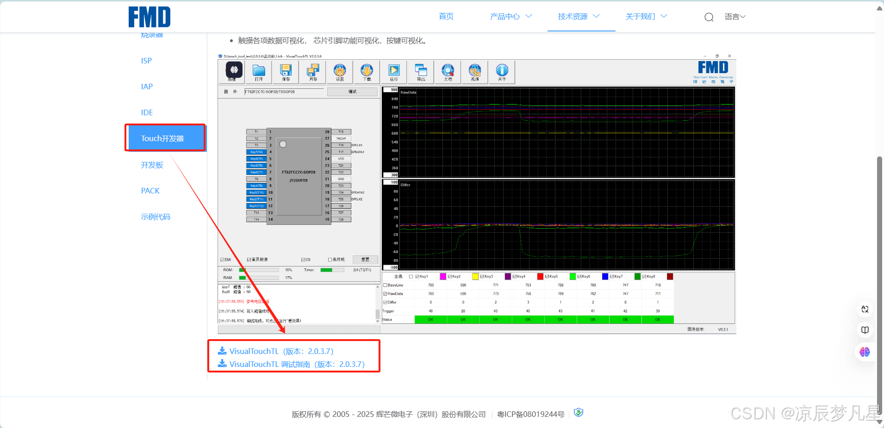Select IAP in the left sidebar
This screenshot has width=884, height=428.
[x=147, y=87]
